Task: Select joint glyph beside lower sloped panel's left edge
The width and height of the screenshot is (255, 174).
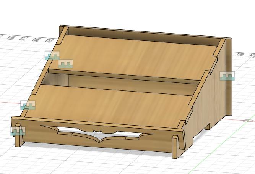Action: (x=28, y=105)
